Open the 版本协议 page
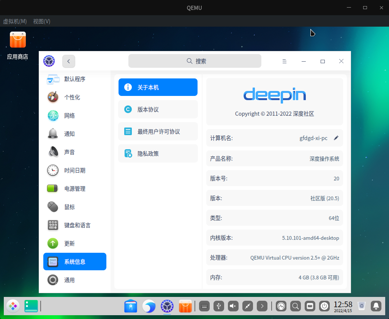 click(158, 109)
